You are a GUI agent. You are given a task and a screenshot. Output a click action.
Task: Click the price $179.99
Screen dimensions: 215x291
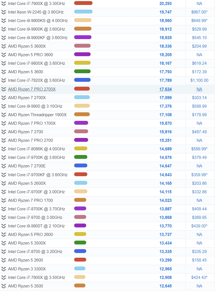coord(199,115)
